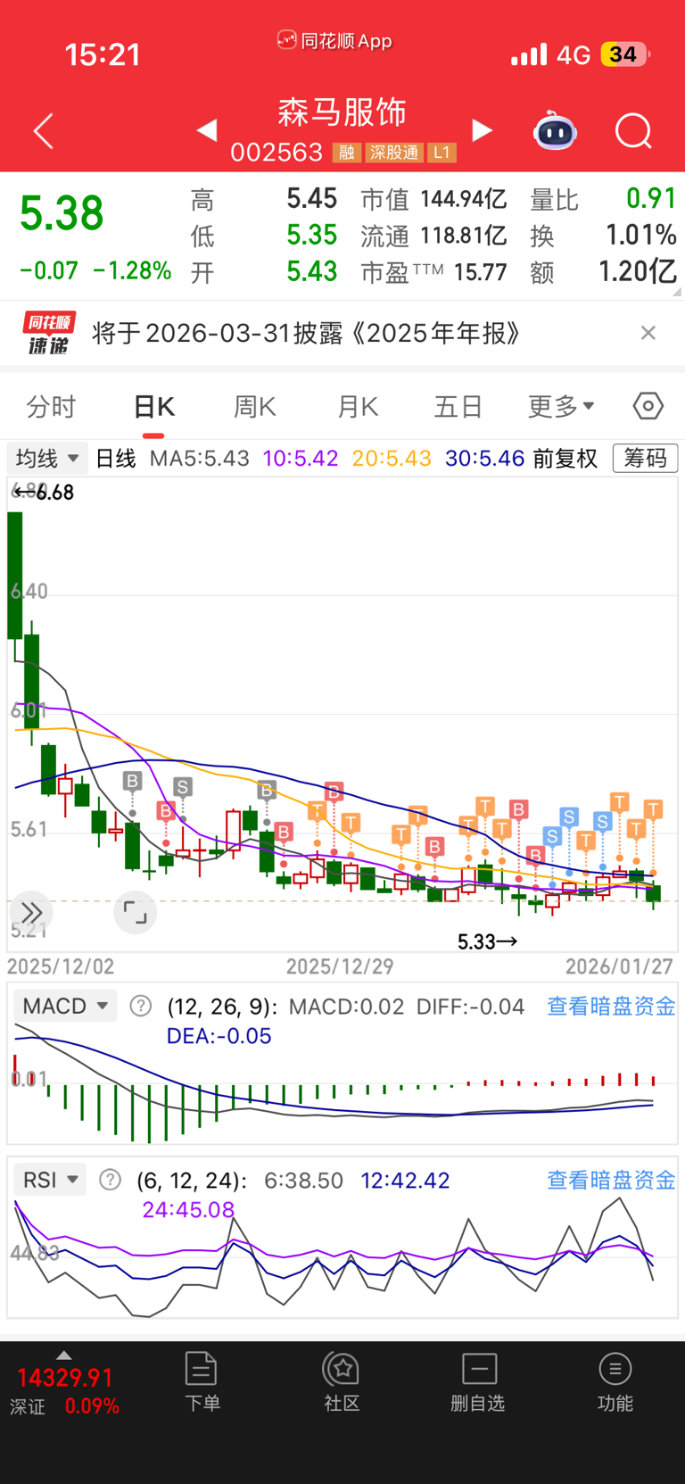Tap the MA5:5.43 legend label
The width and height of the screenshot is (685, 1484).
point(200,459)
